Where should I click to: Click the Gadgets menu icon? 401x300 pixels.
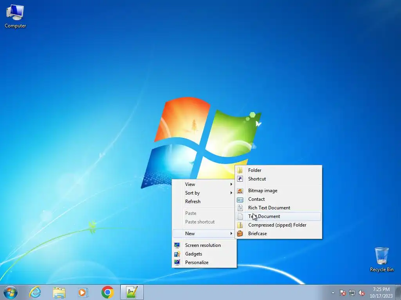[177, 254]
